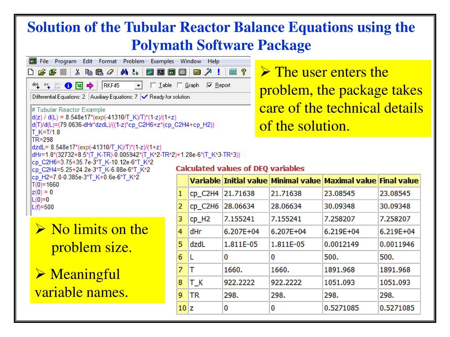This screenshot has width=450, height=337.
Task: Select the 'cp_C2H4' variable cell
Action: (205, 194)
